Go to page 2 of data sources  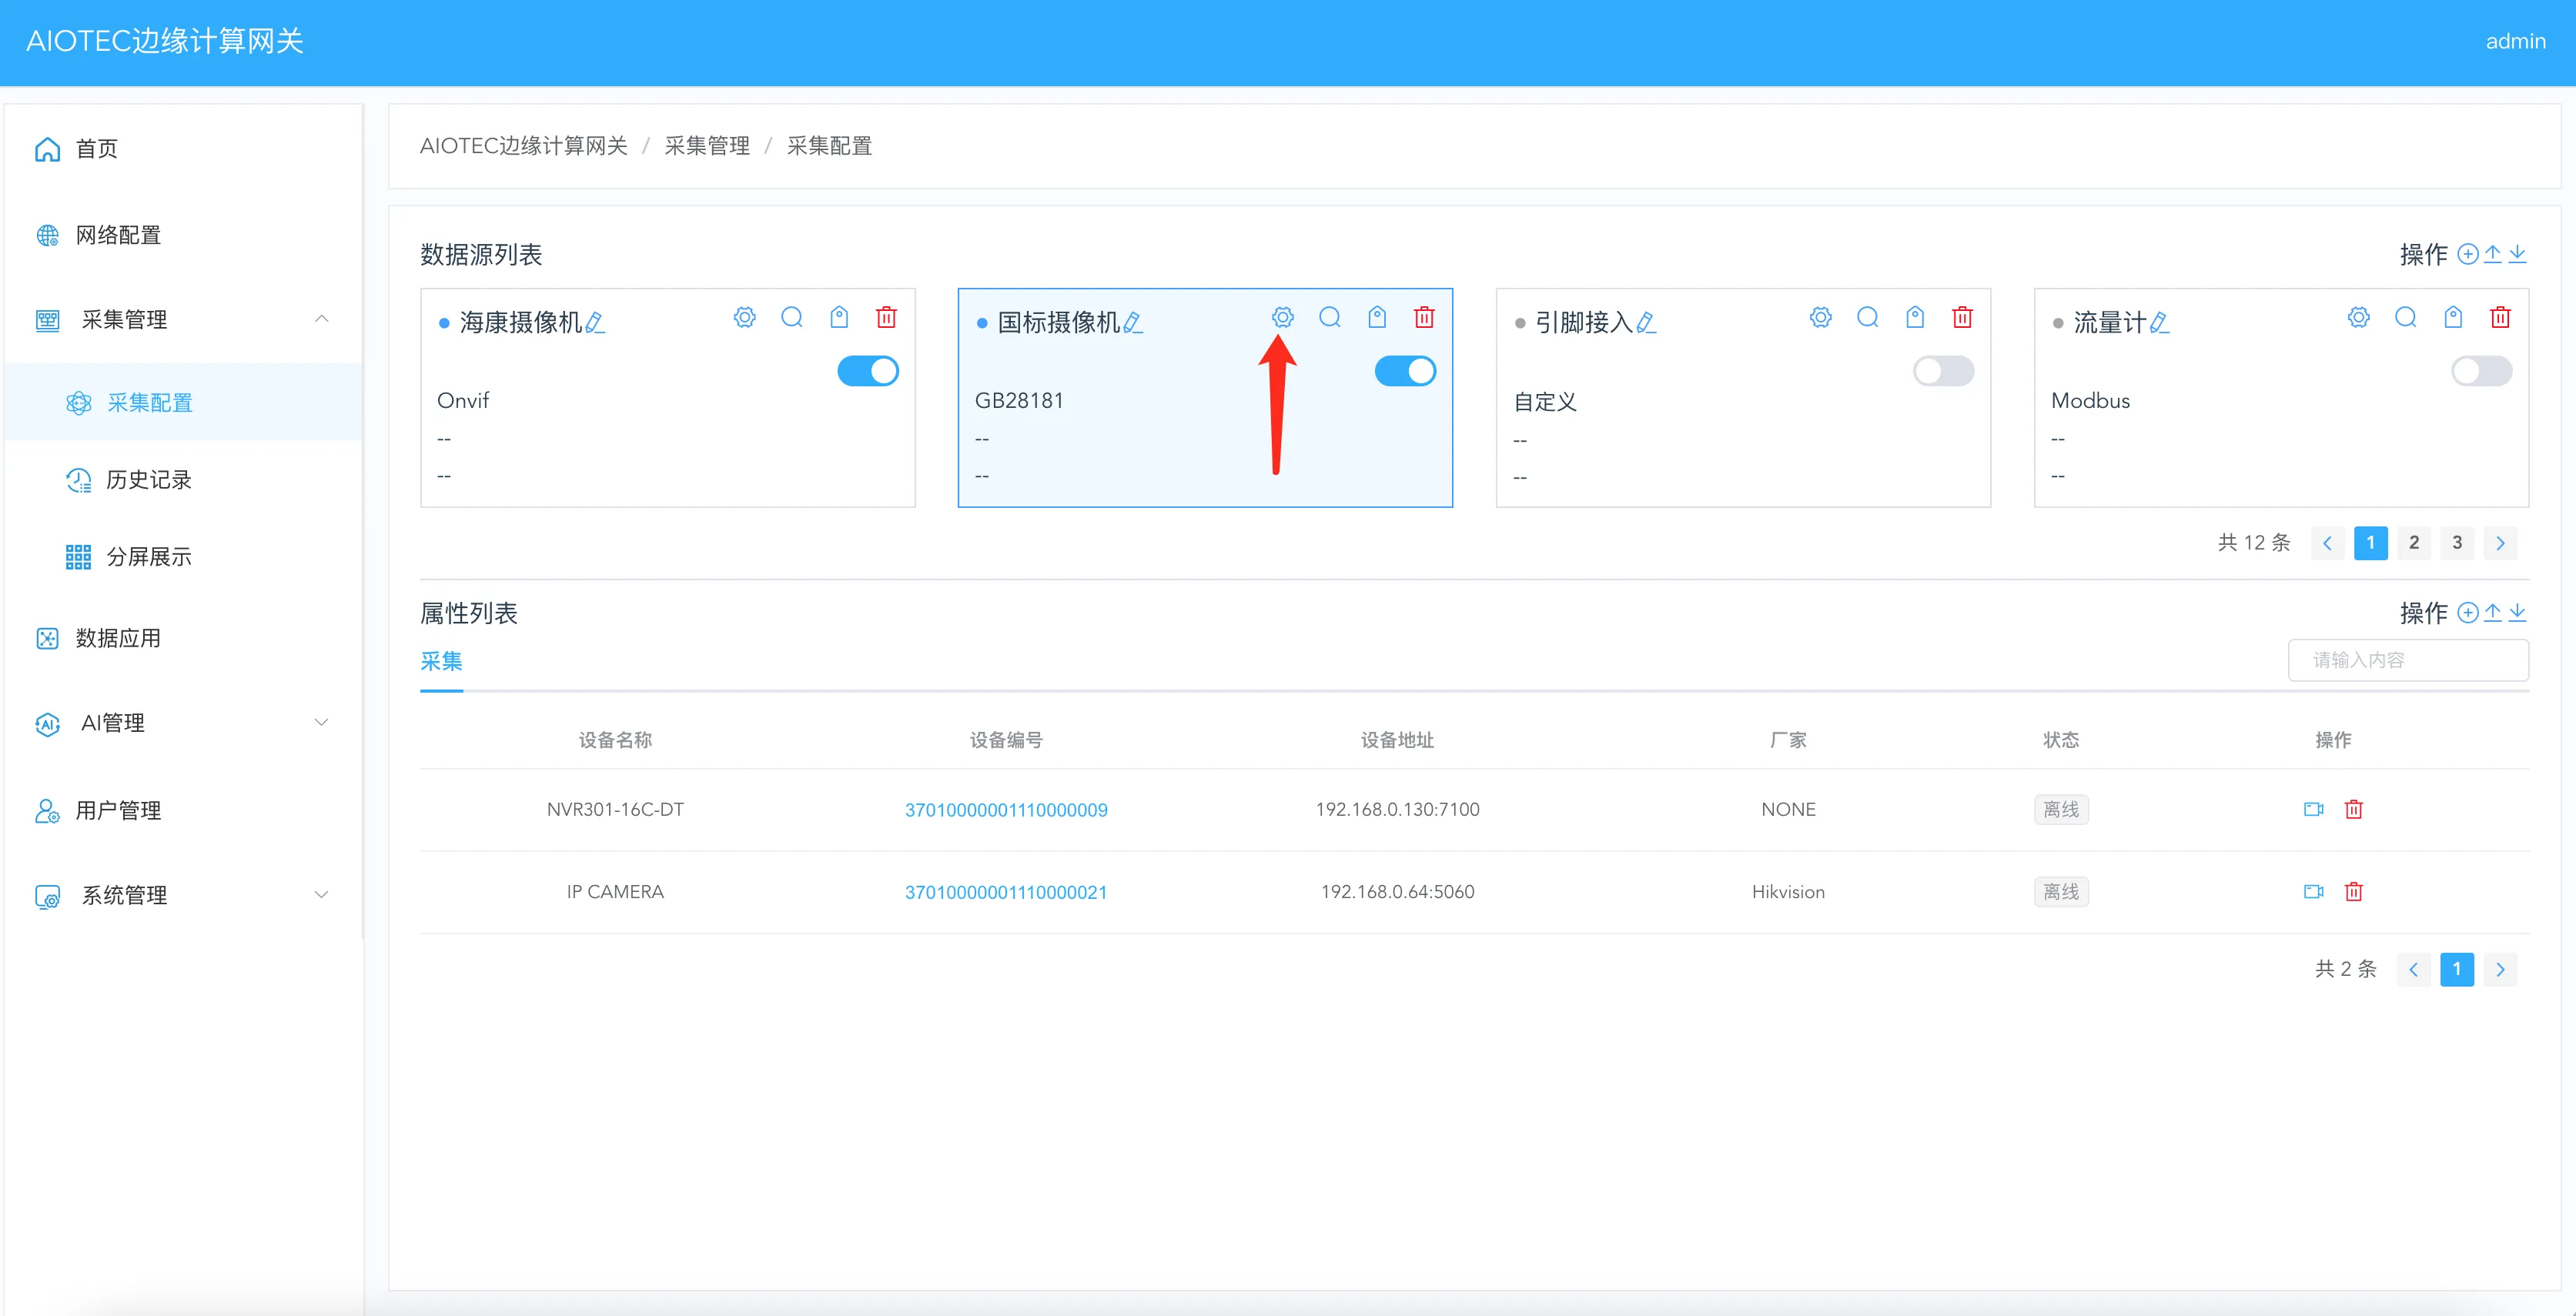[x=2414, y=543]
